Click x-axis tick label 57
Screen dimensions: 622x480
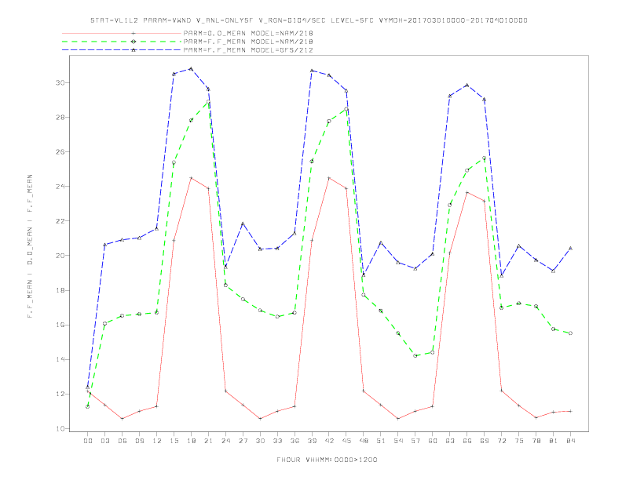[x=415, y=441]
